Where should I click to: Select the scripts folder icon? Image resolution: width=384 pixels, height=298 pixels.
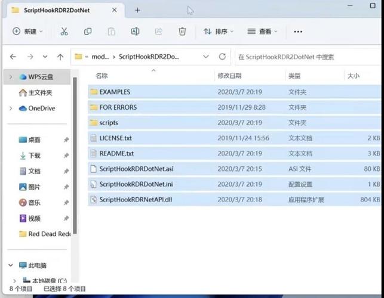(x=94, y=123)
